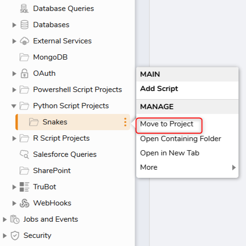Click the OAuth padlock icon
Screen dimensions: 246x246
point(24,73)
